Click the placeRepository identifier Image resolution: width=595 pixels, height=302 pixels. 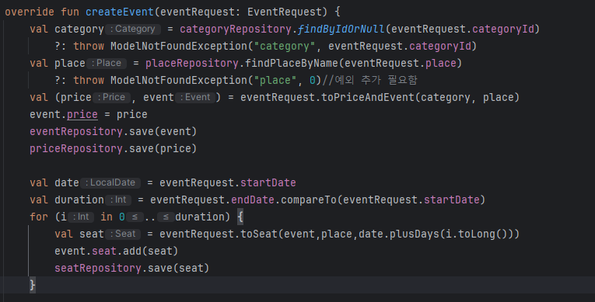(192, 64)
